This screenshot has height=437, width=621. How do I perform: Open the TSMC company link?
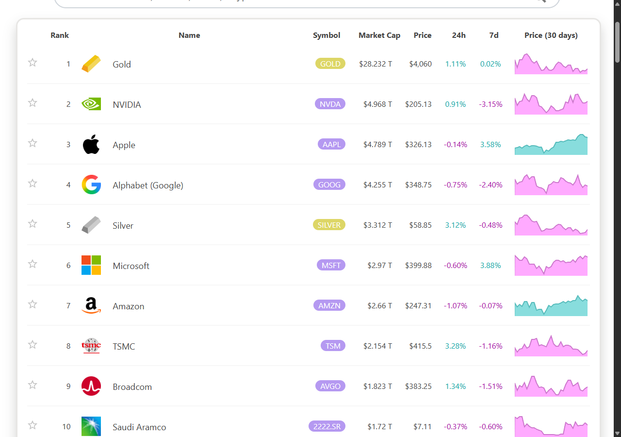click(124, 346)
